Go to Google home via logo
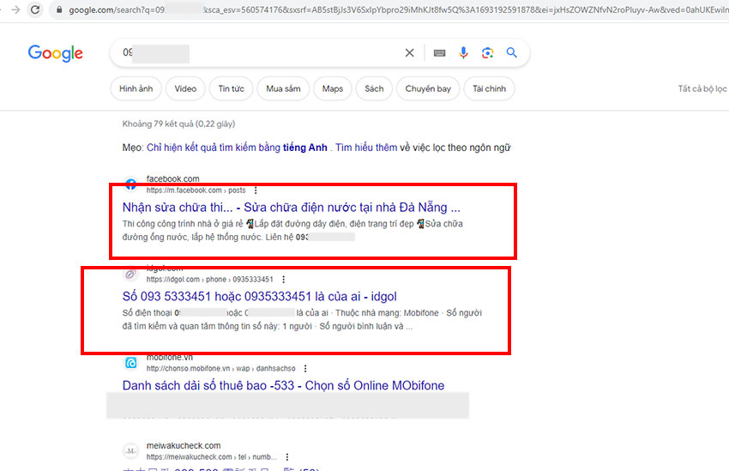Screen dimensions: 729x471 pyautogui.click(x=56, y=53)
